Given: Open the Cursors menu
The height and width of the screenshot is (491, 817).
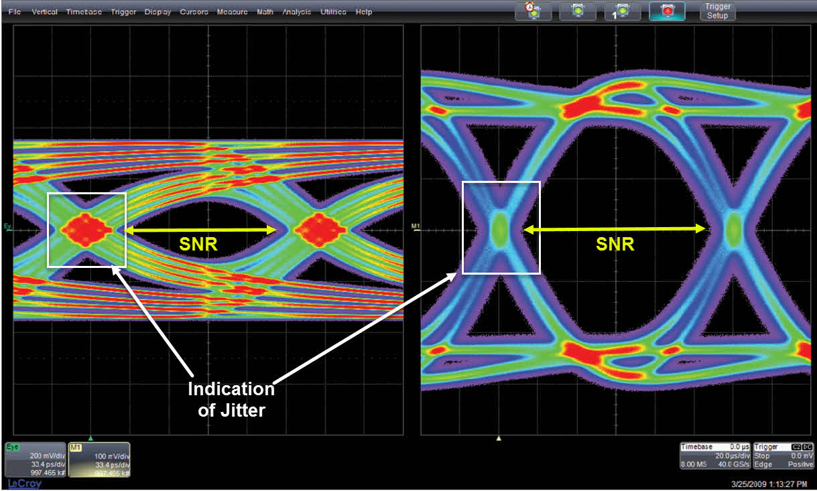Looking at the screenshot, I should pyautogui.click(x=194, y=12).
